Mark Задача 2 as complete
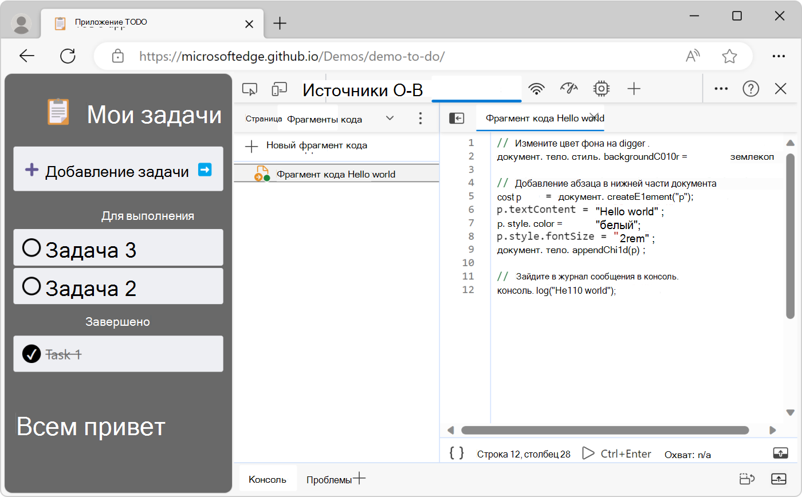The width and height of the screenshot is (802, 497). (x=32, y=285)
